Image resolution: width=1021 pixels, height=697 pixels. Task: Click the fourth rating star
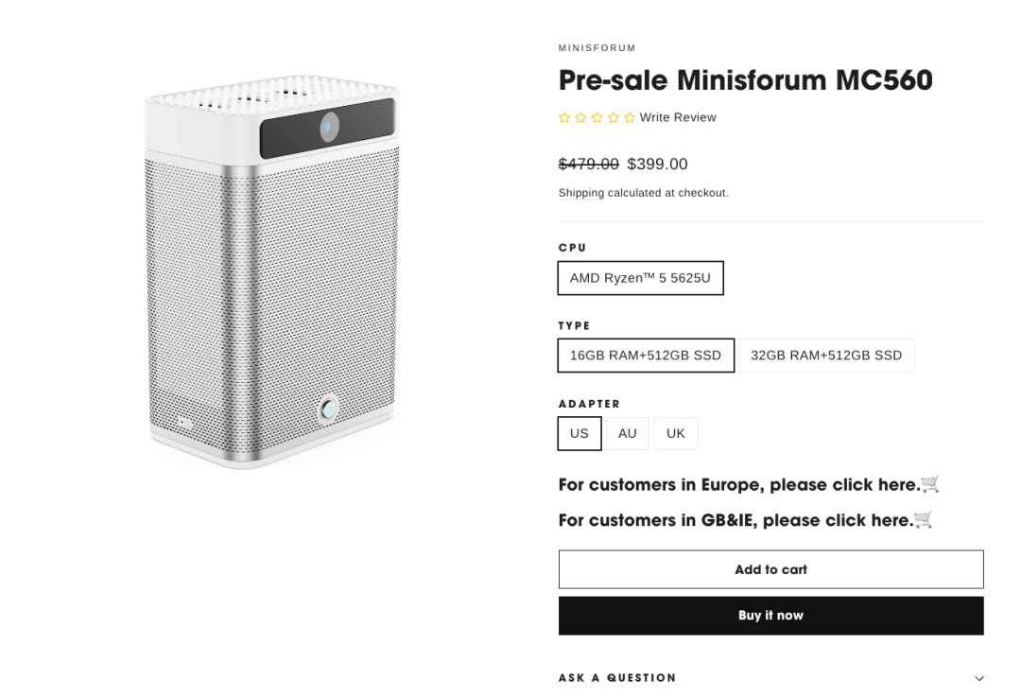point(614,117)
